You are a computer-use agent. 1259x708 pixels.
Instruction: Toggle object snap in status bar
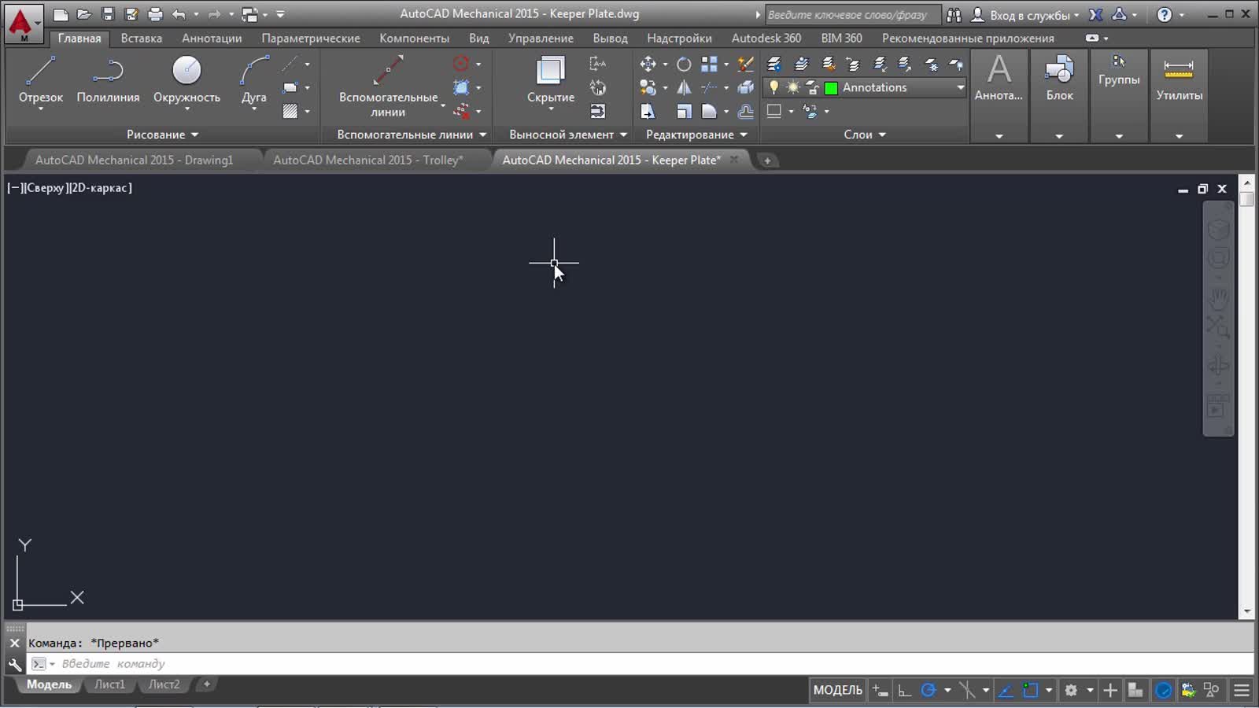[x=1030, y=691]
